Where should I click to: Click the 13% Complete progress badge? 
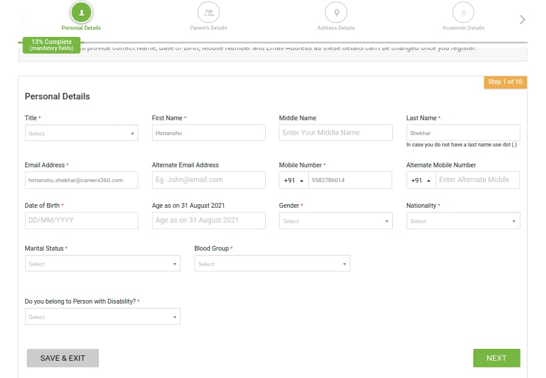click(x=51, y=45)
